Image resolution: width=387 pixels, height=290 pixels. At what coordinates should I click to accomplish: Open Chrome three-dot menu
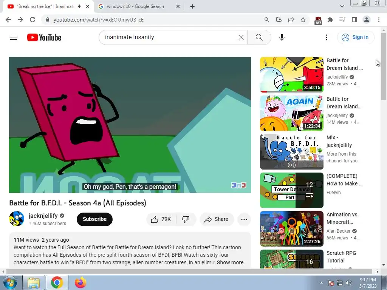[379, 20]
